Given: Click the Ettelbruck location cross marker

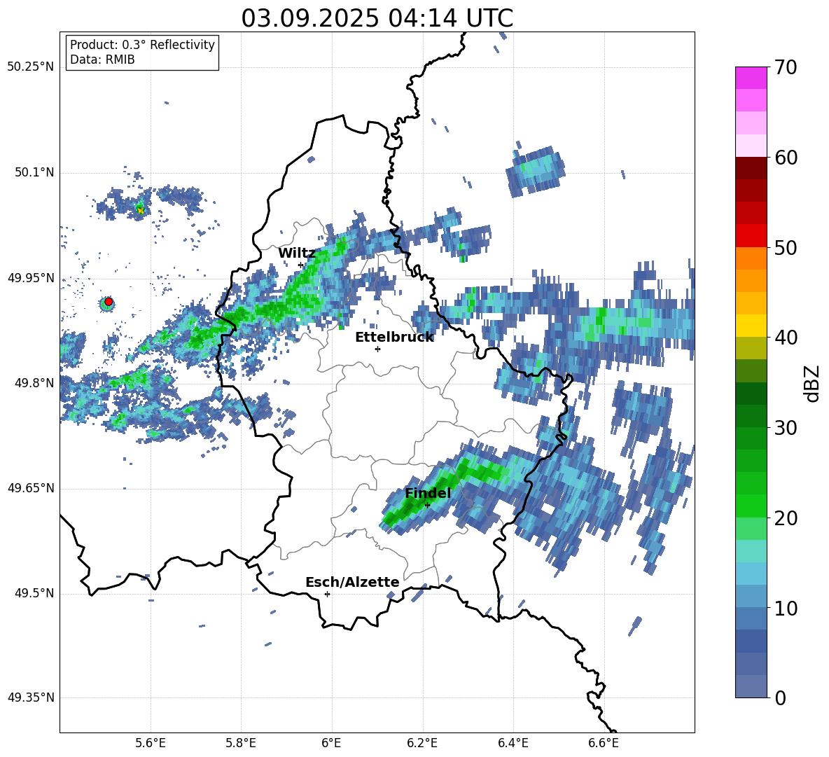Looking at the screenshot, I should point(377,349).
